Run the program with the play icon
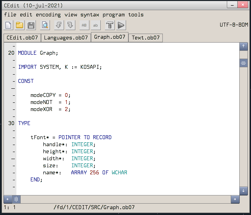The image size is (251, 215). (x=121, y=25)
